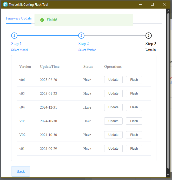Click the Version column header
The height and width of the screenshot is (180, 172).
(x=25, y=66)
